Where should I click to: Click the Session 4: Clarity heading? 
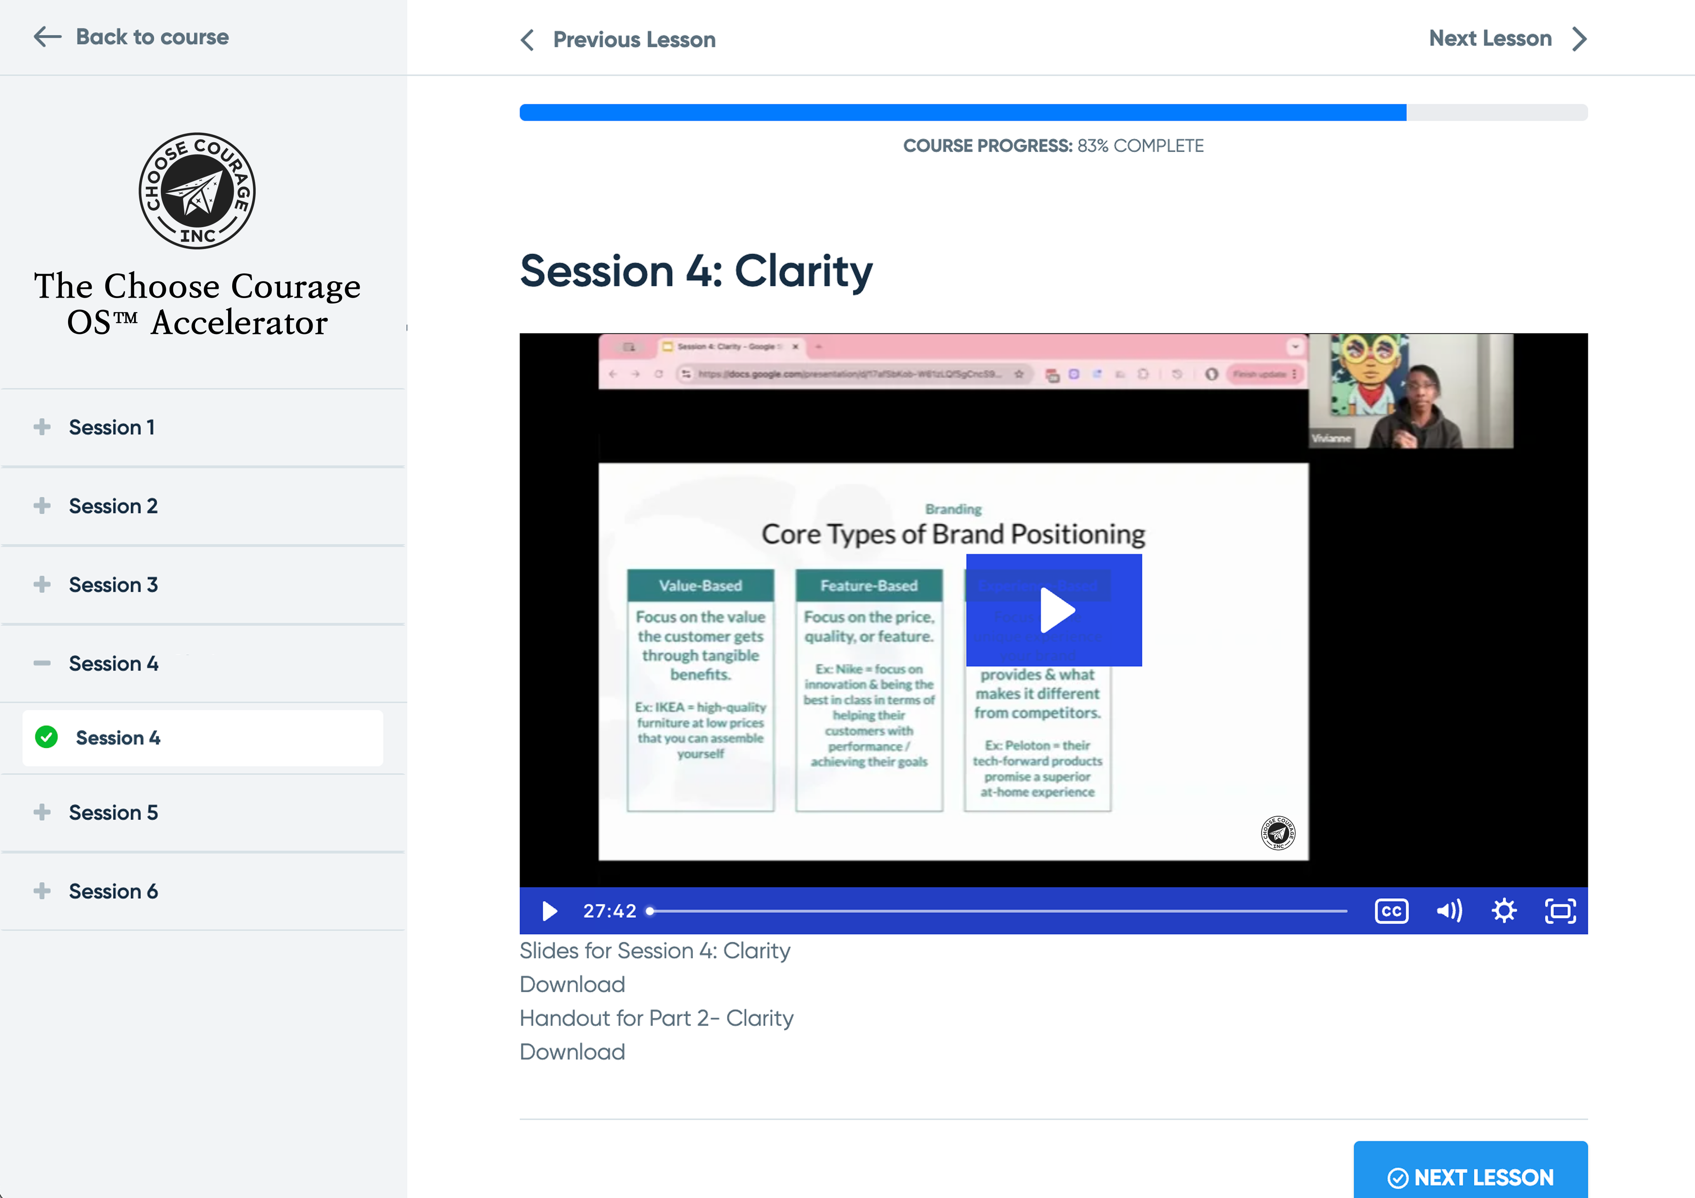(x=696, y=272)
